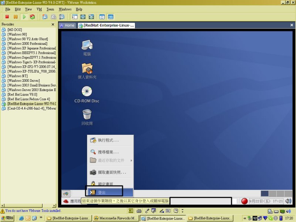Expand the 最近存取的文件 submenu
The height and width of the screenshot is (222, 296).
pyautogui.click(x=110, y=161)
